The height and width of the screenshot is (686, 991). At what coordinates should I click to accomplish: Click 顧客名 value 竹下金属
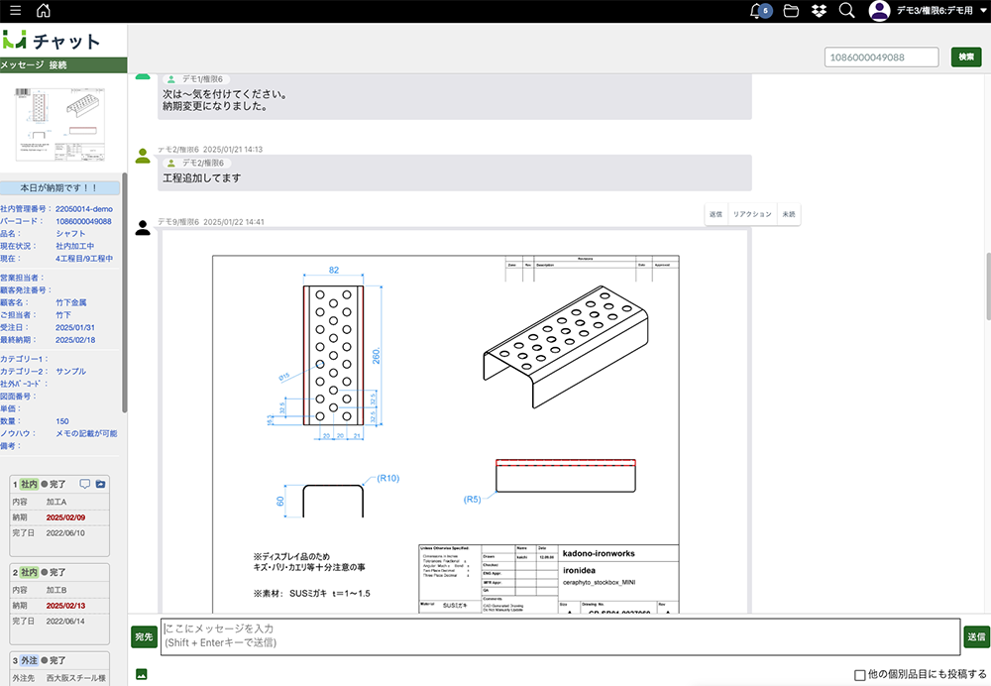pyautogui.click(x=70, y=302)
